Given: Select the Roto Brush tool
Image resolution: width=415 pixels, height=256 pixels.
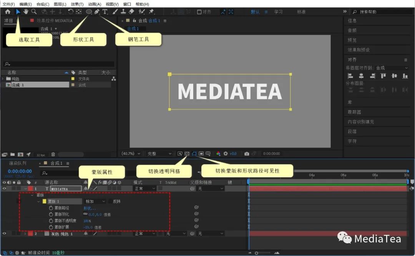Looking at the screenshot, I should pyautogui.click(x=141, y=12).
